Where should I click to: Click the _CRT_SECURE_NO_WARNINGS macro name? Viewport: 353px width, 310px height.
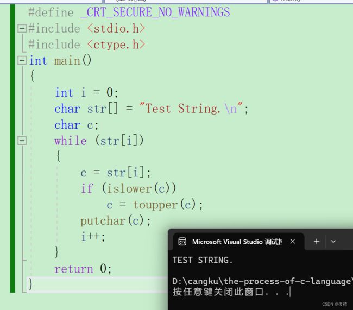coord(155,12)
